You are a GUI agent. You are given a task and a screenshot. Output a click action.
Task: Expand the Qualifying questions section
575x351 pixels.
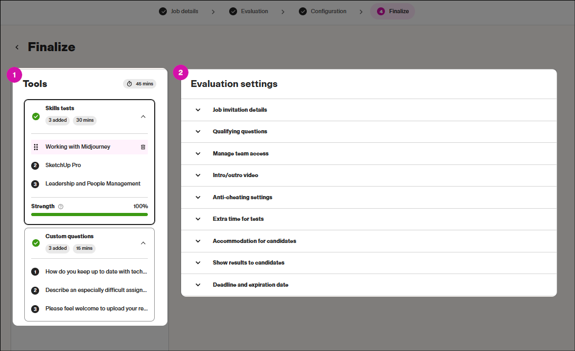(x=198, y=132)
